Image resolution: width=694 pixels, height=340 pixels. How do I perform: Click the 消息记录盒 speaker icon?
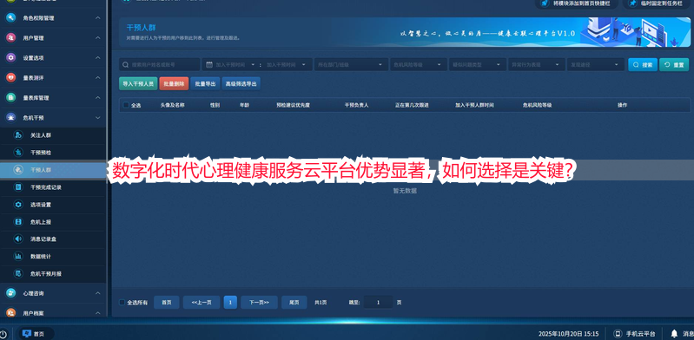click(x=18, y=239)
